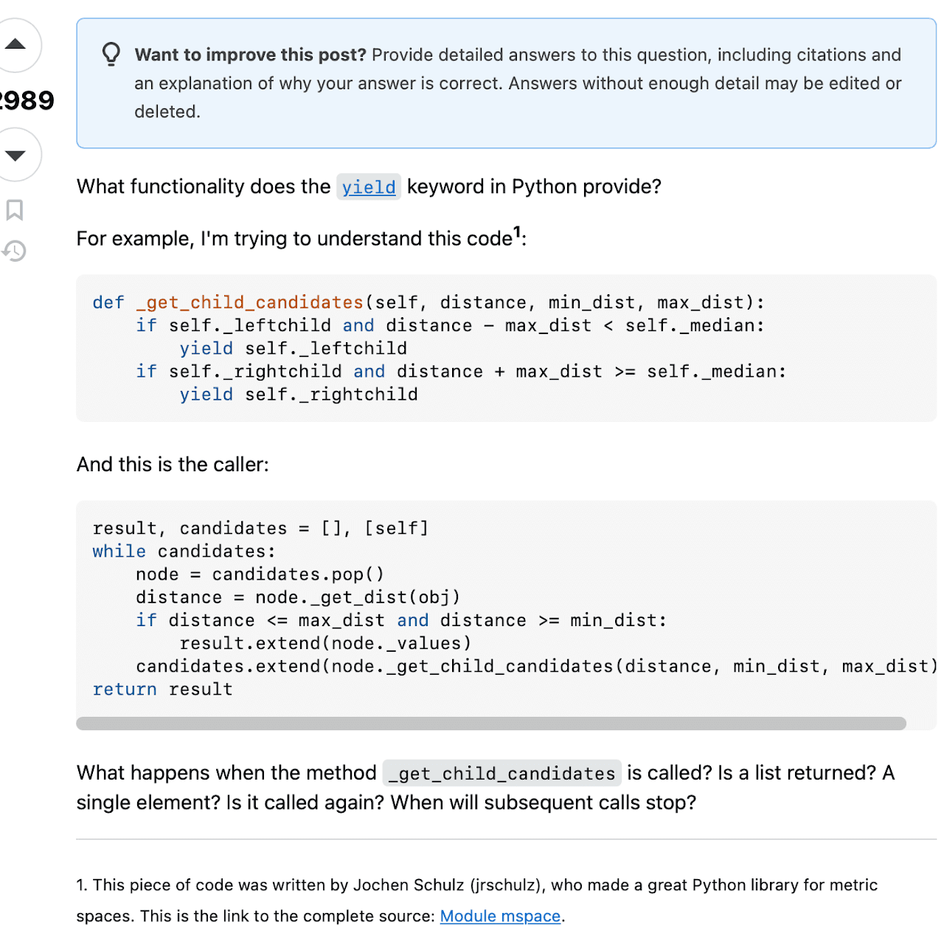Click the inline _get_child_candidates code in the question text
Screen dimensions: 944x944
click(502, 774)
